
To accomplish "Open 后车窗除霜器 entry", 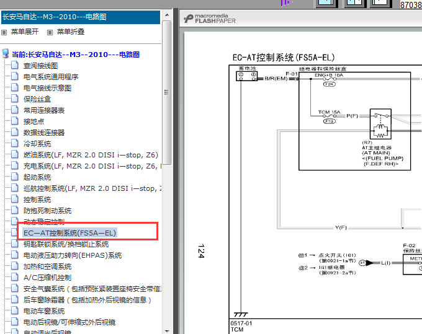I will (88, 300).
